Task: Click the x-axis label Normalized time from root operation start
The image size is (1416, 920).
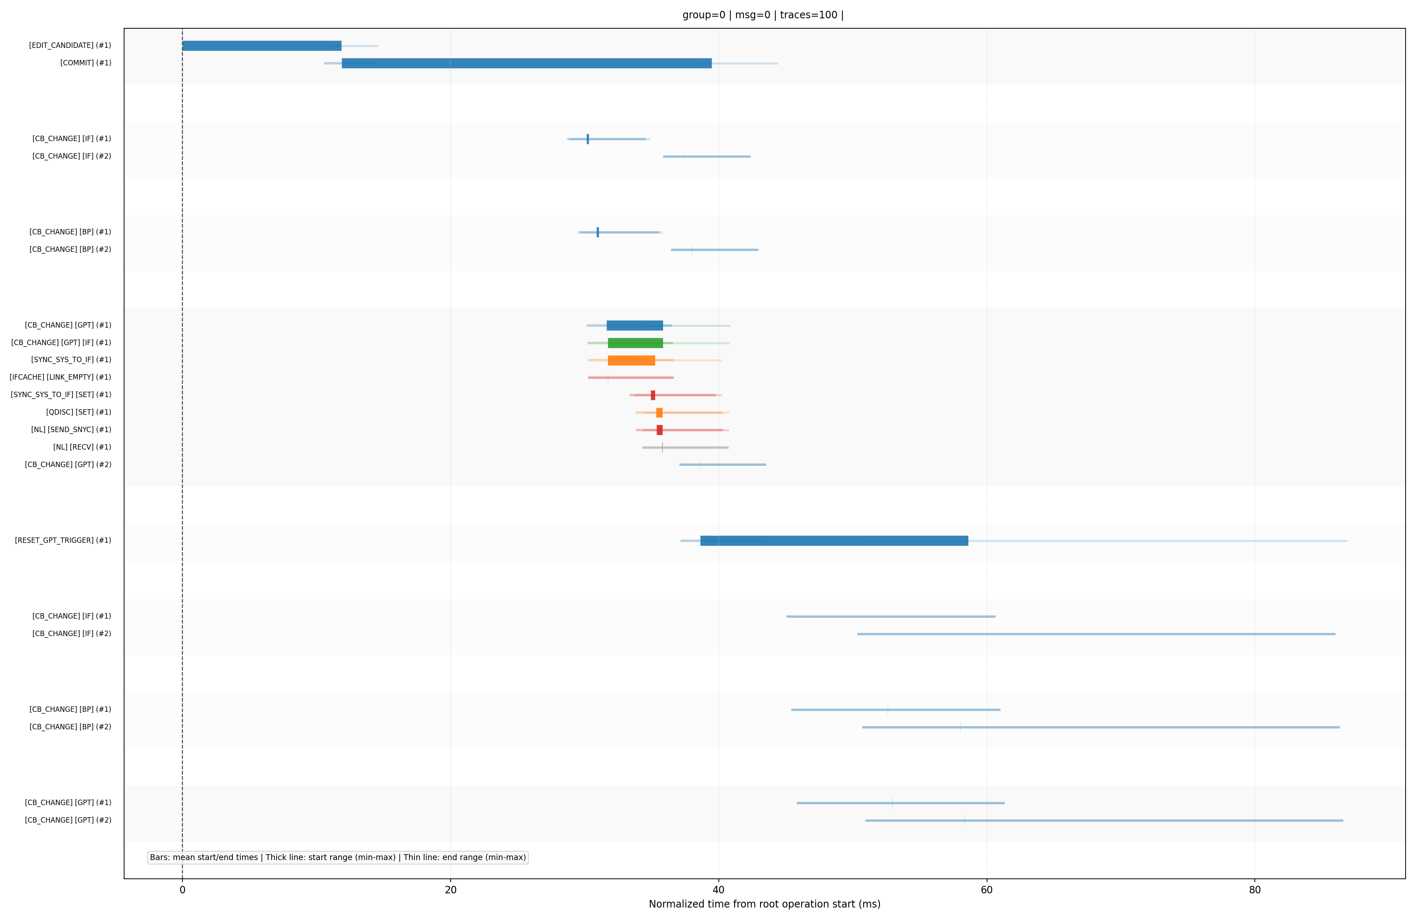Action: pyautogui.click(x=764, y=904)
